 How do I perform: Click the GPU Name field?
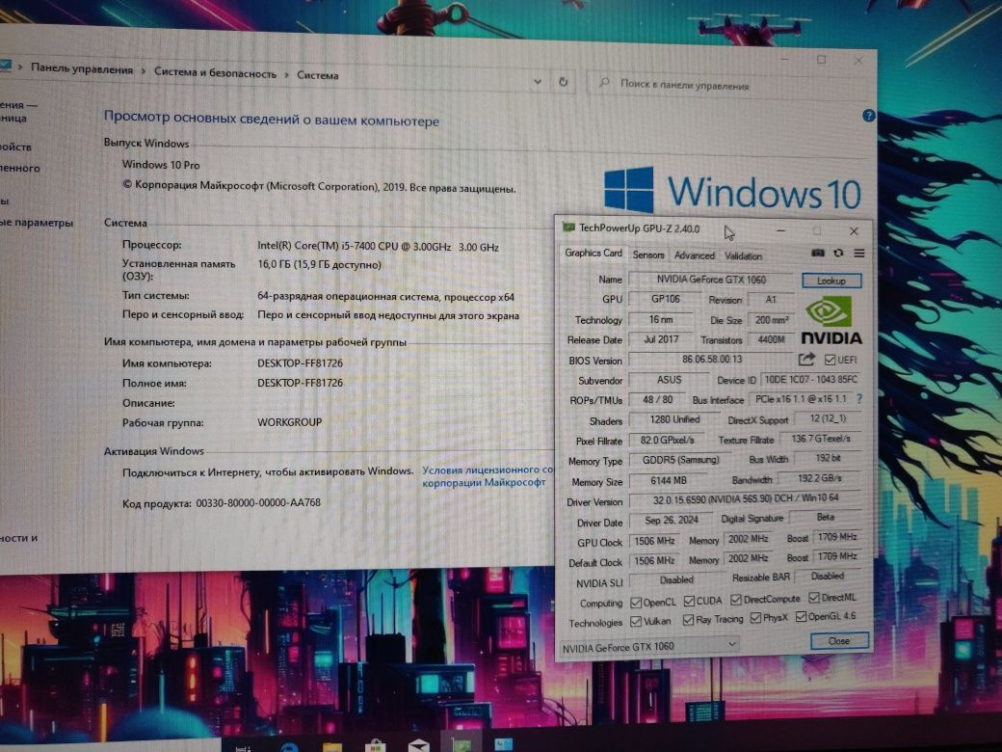[x=711, y=280]
